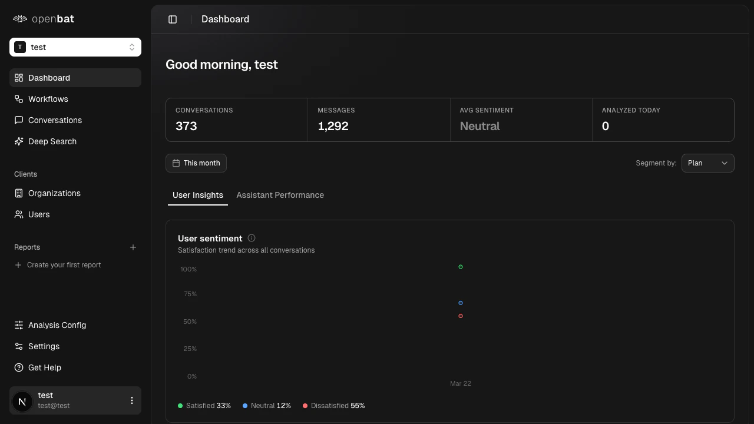754x424 pixels.
Task: Select the Workflows icon in sidebar
Action: coord(18,99)
